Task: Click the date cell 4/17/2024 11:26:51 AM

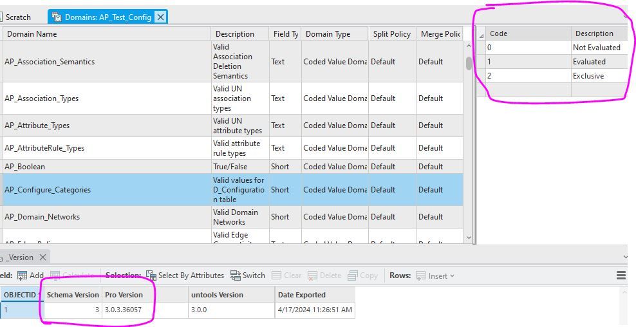Action: pyautogui.click(x=315, y=310)
